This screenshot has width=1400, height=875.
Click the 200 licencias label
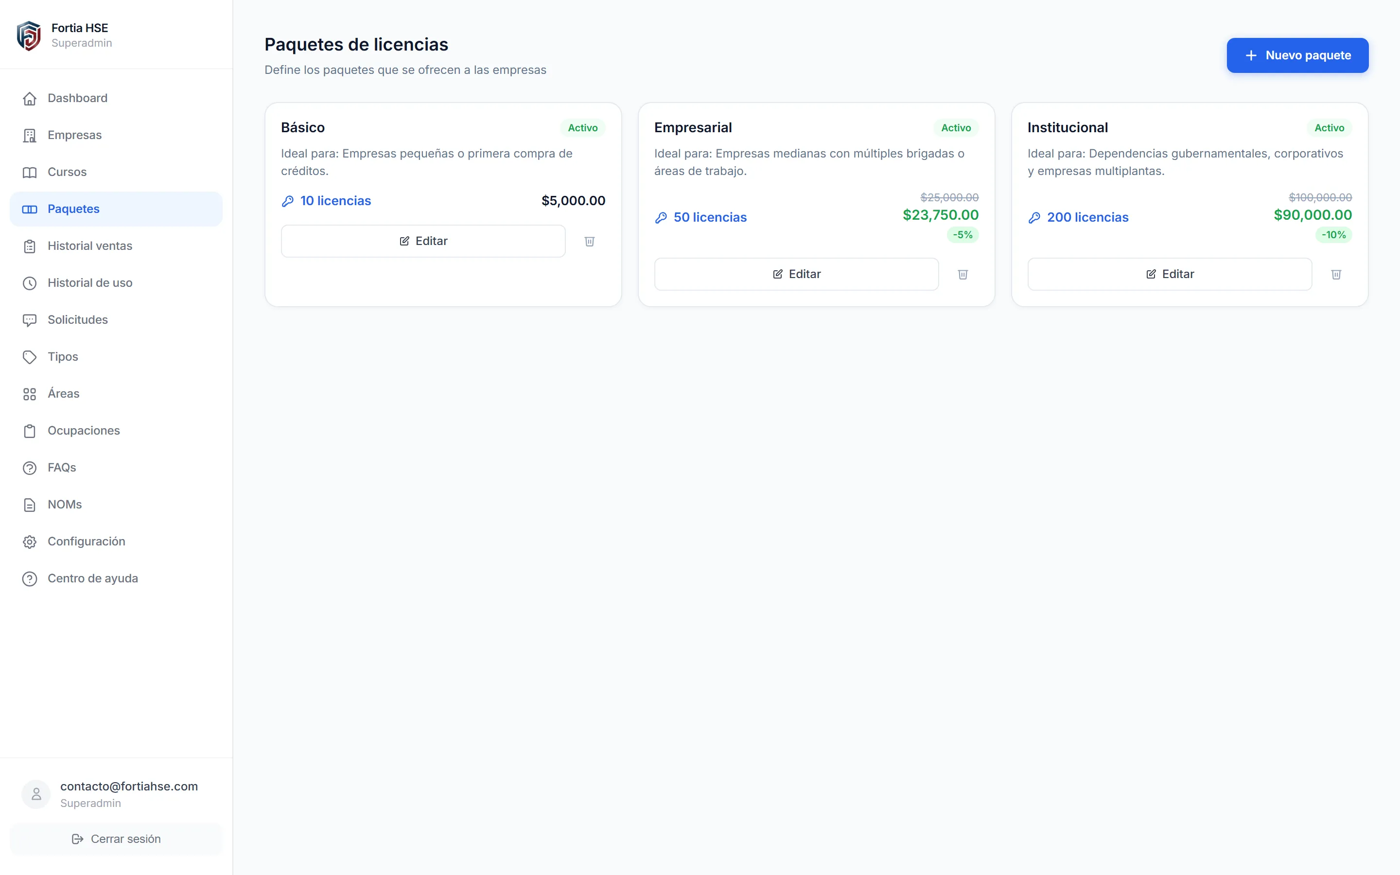pyautogui.click(x=1087, y=218)
